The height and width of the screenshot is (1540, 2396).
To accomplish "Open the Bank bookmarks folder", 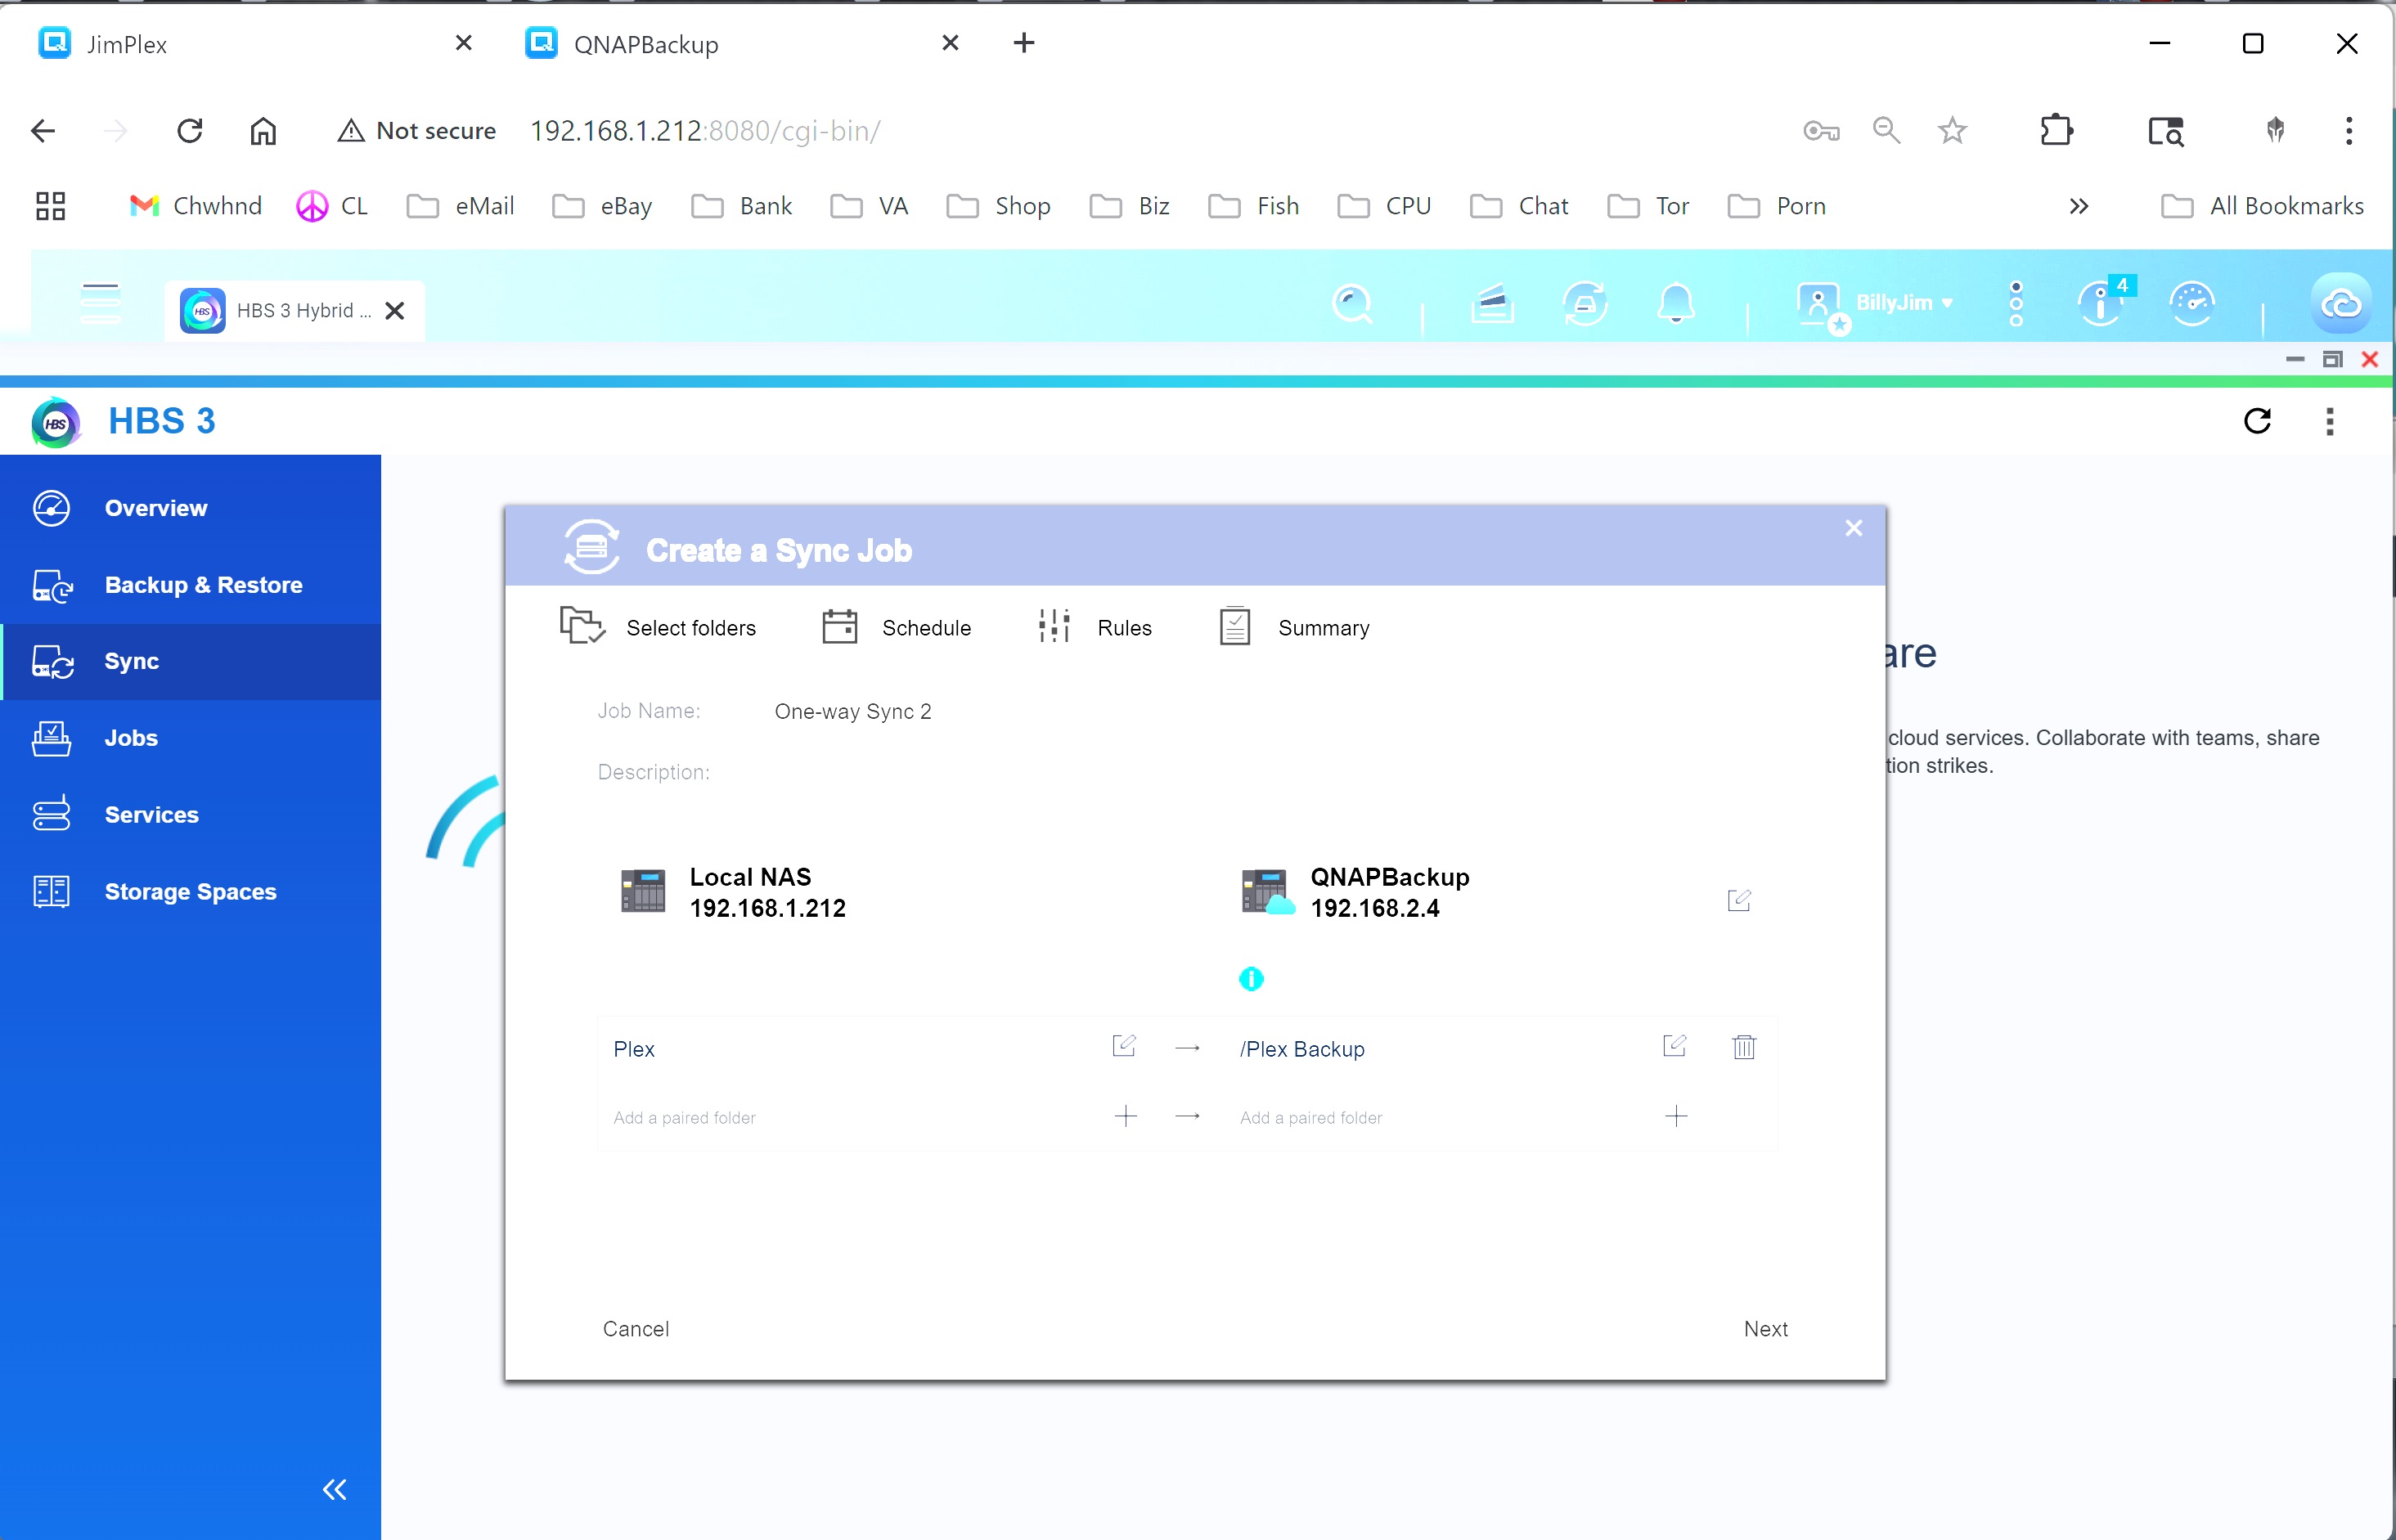I will coord(742,206).
